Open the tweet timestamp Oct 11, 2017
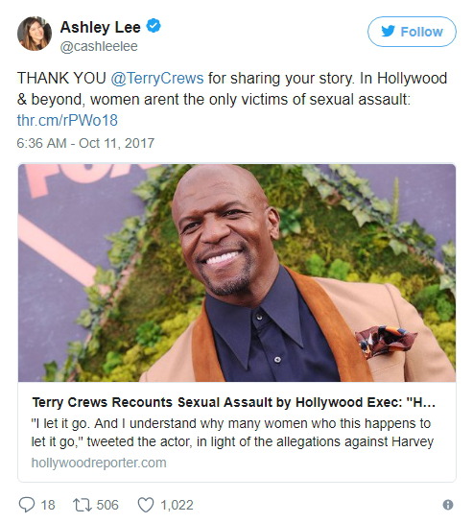The image size is (473, 523). tap(85, 143)
